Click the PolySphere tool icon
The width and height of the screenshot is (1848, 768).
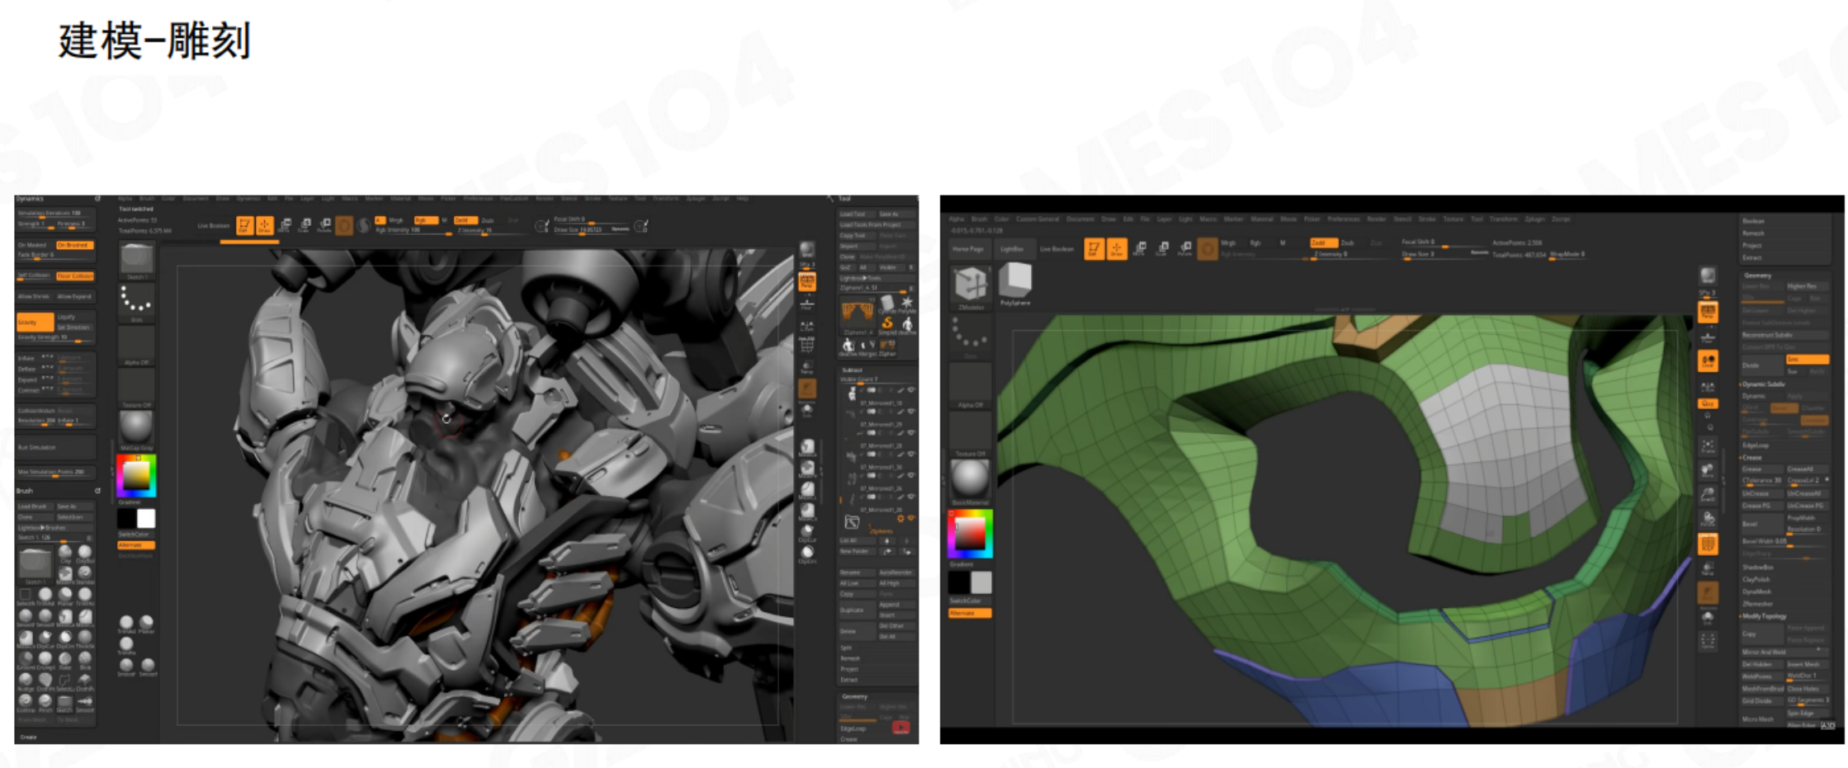tap(1014, 280)
